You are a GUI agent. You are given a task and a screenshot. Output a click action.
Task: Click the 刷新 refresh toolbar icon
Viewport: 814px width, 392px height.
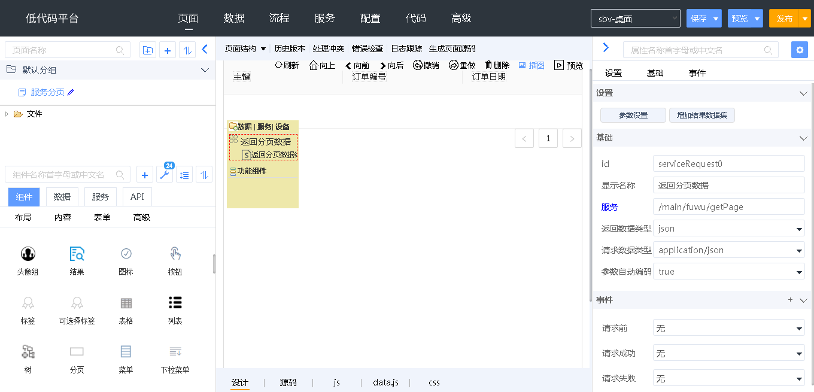coord(278,65)
